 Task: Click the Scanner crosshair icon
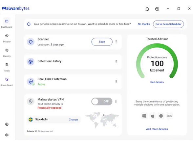click(31, 42)
